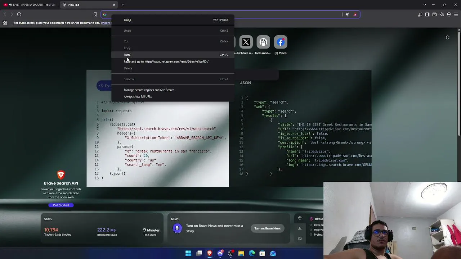This screenshot has height=259, width=461.
Task: Click the Brave Search API heading
Action: click(61, 183)
